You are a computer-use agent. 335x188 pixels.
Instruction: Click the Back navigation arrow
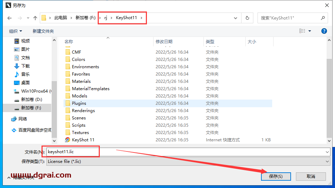9,18
